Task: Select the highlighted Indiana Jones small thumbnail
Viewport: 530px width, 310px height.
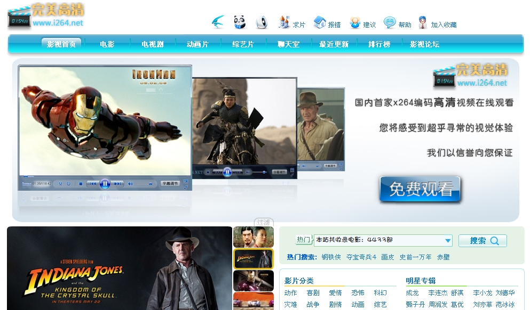Action: pyautogui.click(x=254, y=259)
